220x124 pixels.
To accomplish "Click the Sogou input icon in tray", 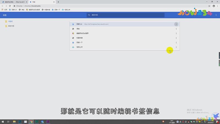I will pos(163,122).
